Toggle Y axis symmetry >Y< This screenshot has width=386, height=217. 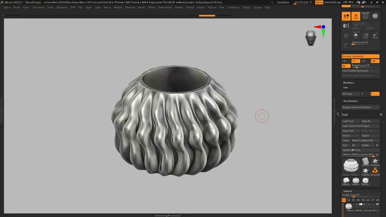(x=355, y=61)
